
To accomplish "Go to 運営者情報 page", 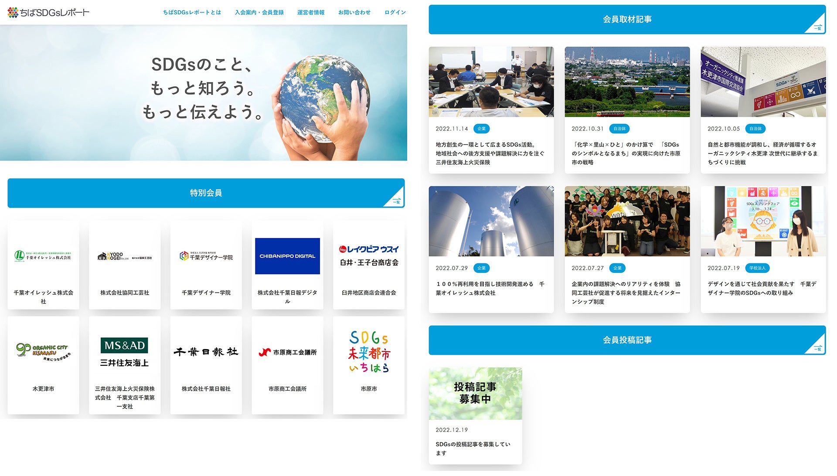I will point(311,12).
